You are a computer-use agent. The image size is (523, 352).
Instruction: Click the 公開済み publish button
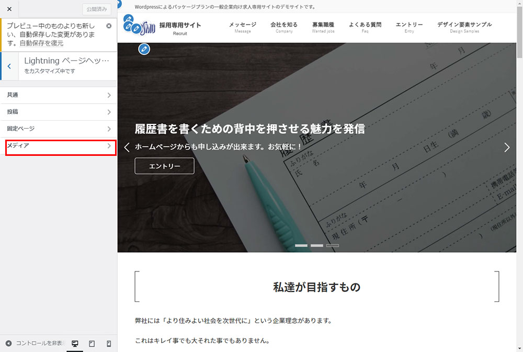97,9
